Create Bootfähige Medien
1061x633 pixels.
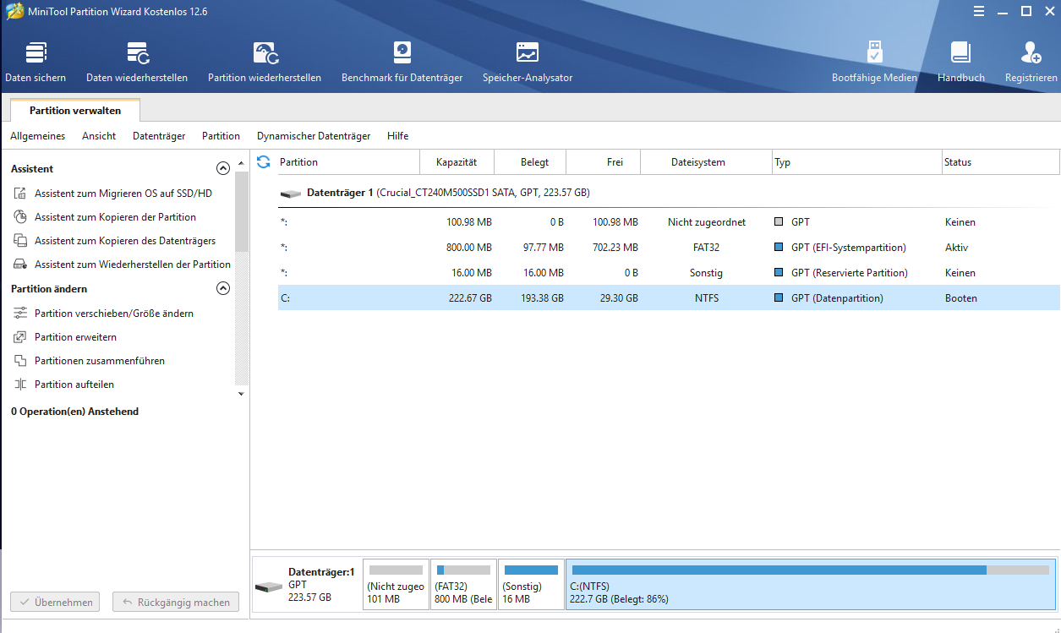[x=874, y=62]
